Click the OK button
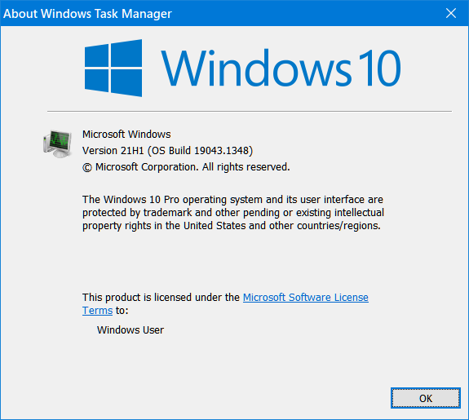Viewport: 469px width, 420px height. [x=425, y=398]
